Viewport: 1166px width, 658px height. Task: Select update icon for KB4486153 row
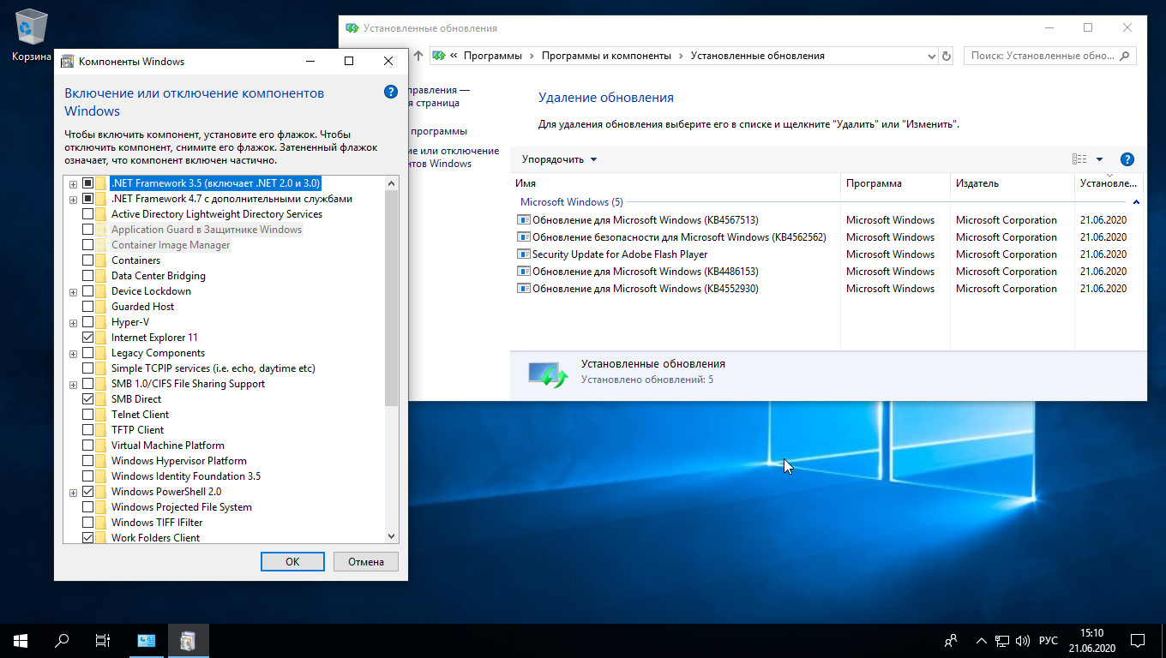tap(524, 272)
